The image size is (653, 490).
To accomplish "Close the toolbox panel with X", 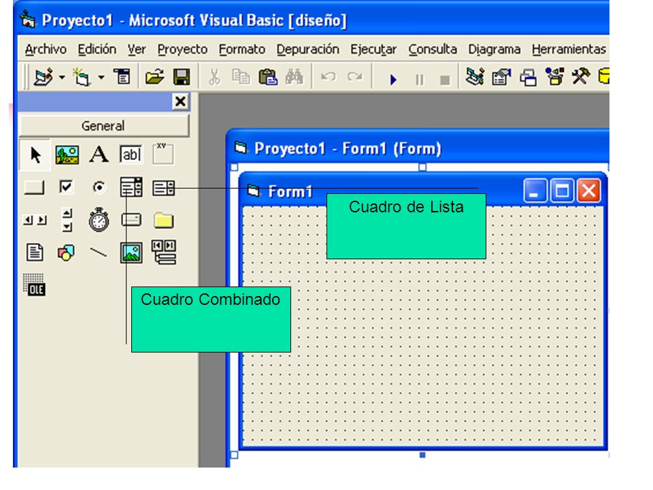I will (x=180, y=101).
